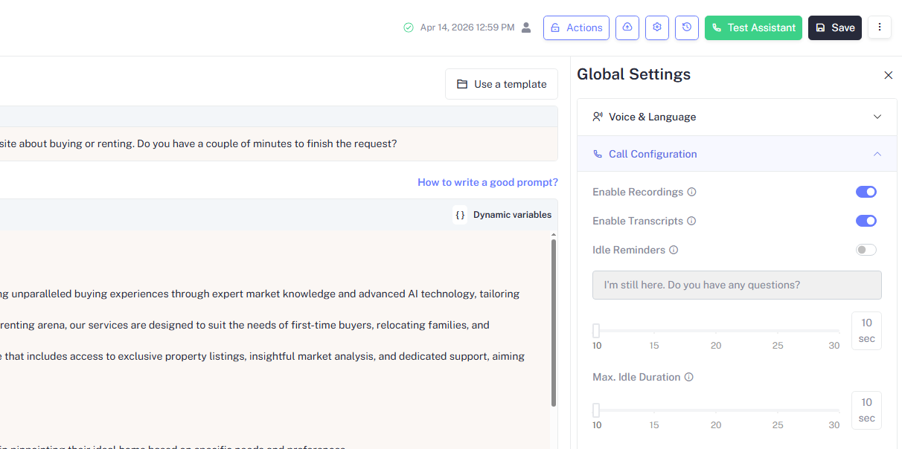The width and height of the screenshot is (902, 449).
Task: Click the three-dot more options icon
Action: [x=880, y=28]
